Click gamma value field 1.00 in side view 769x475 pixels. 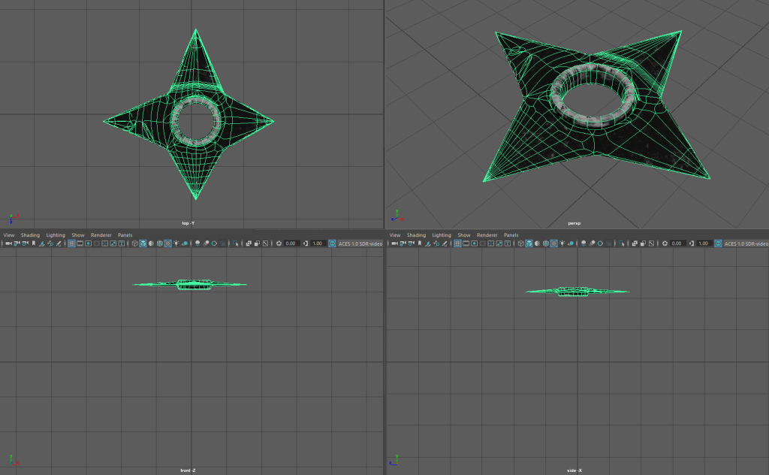tap(704, 244)
